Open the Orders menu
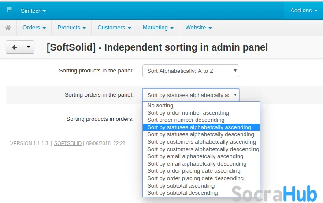Image resolution: width=323 pixels, height=203 pixels. tap(34, 28)
